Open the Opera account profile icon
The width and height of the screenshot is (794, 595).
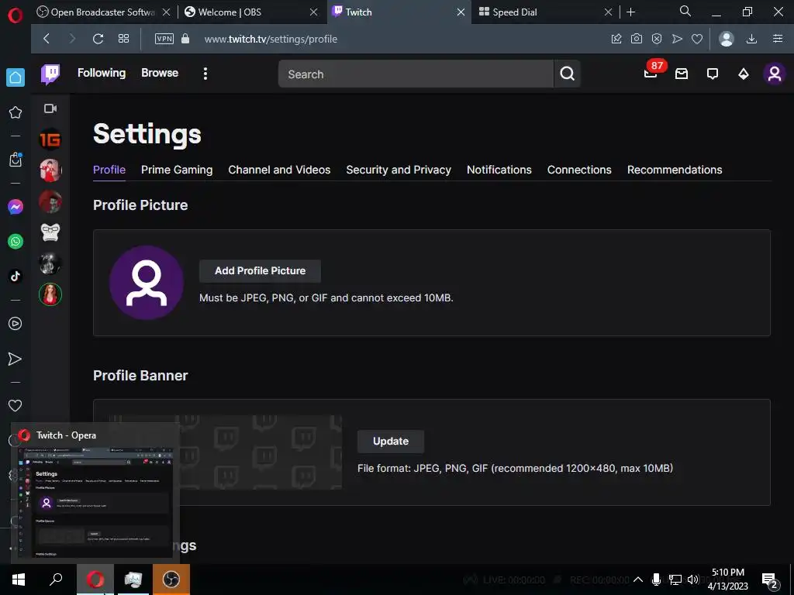tap(726, 39)
